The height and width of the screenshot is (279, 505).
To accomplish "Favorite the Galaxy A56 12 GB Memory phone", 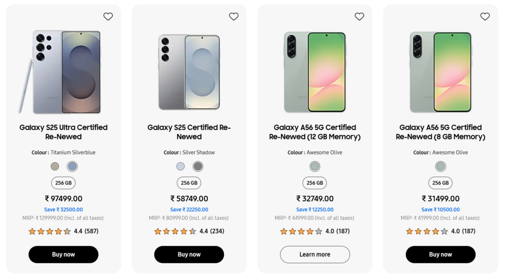I will point(360,16).
